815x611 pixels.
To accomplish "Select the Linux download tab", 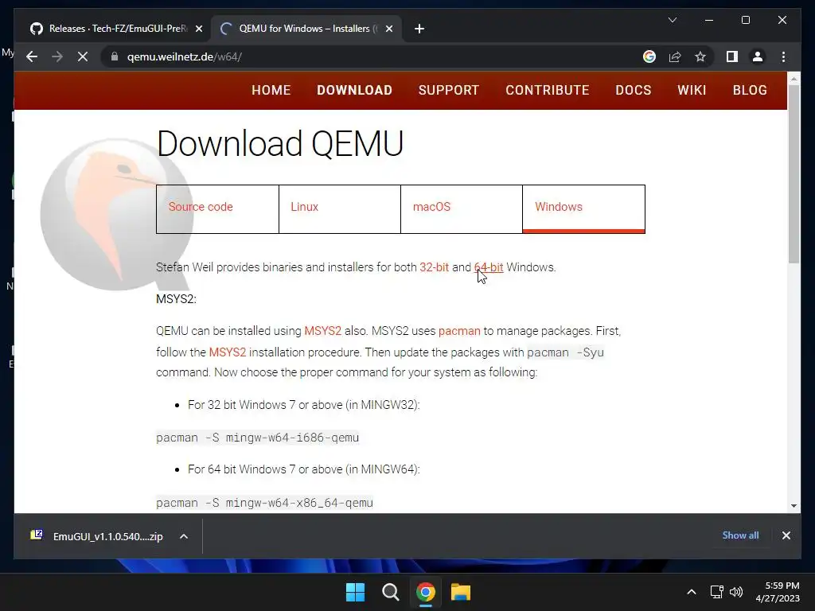I will pyautogui.click(x=339, y=209).
